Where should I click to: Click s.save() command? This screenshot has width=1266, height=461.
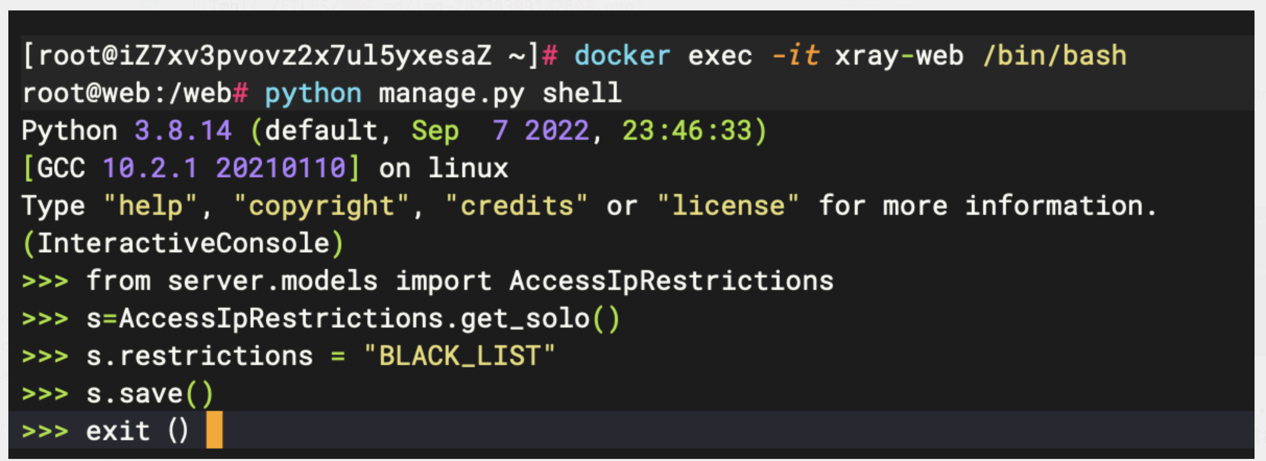click(150, 394)
